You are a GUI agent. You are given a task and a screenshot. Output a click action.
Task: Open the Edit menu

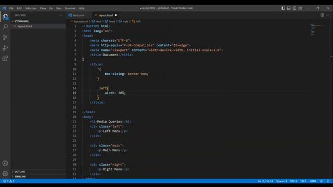tap(19, 8)
